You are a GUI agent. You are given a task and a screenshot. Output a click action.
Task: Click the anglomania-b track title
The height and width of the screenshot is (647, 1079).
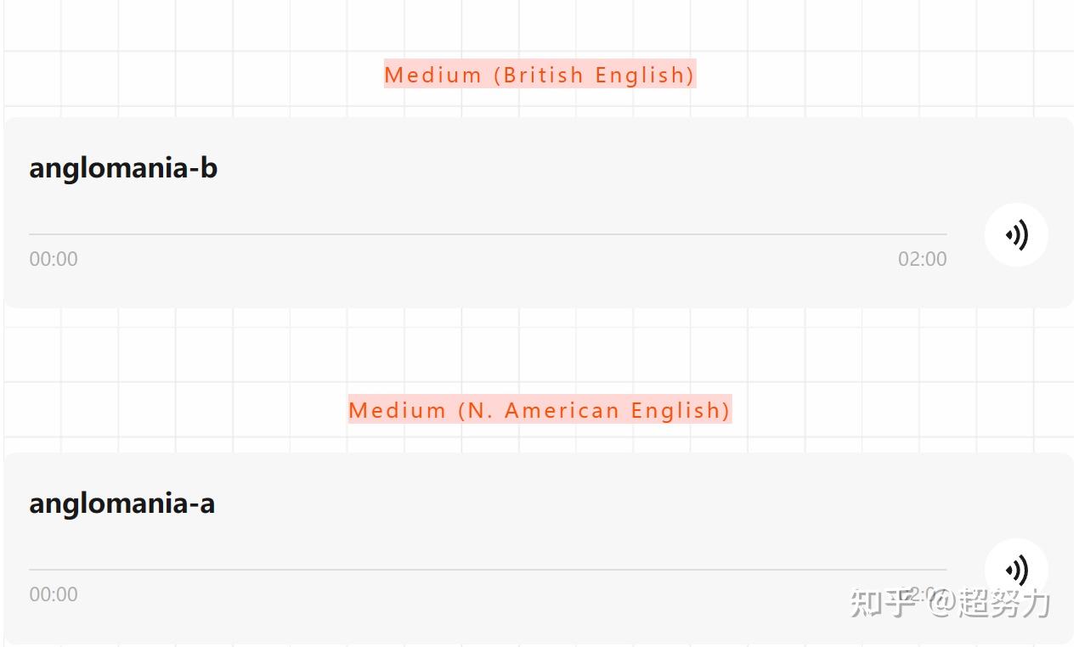123,168
